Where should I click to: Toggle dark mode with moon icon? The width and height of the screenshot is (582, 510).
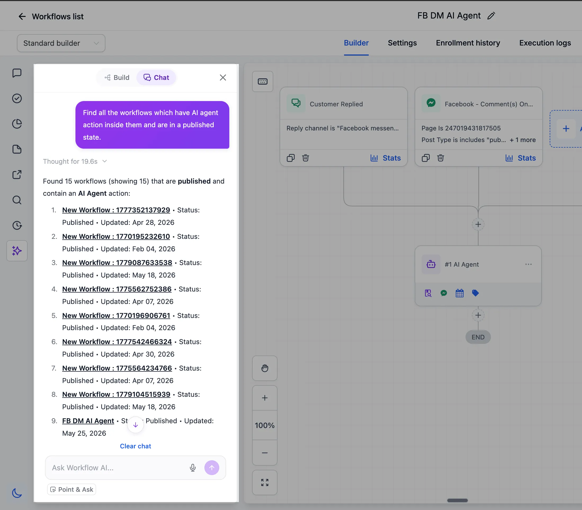click(x=17, y=492)
